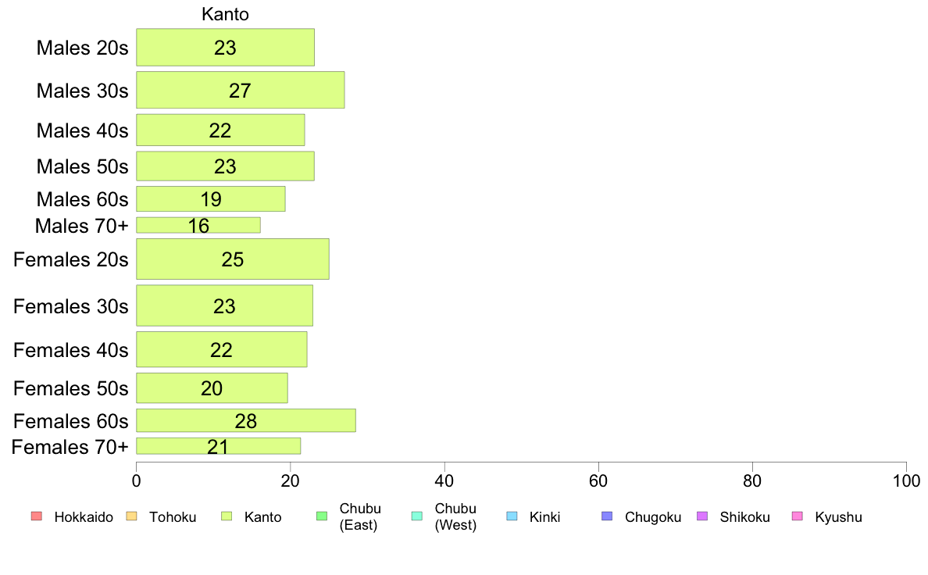Click the Kanto column title
Viewport: 928px width, 575px height.
(225, 14)
